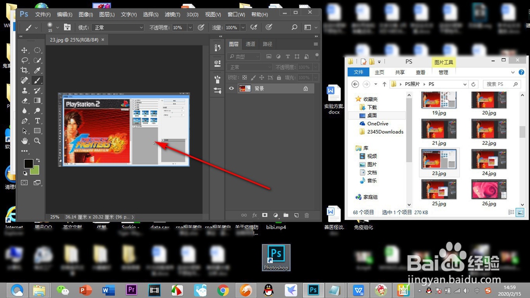This screenshot has width=530, height=298.
Task: Select the Healing Brush bandage tool
Action: (x=24, y=80)
